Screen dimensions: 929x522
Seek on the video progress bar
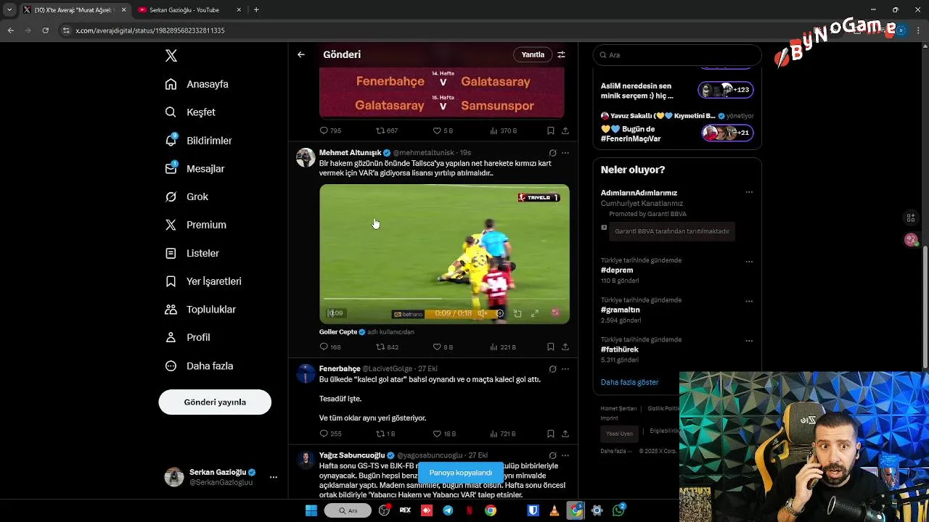tap(444, 298)
